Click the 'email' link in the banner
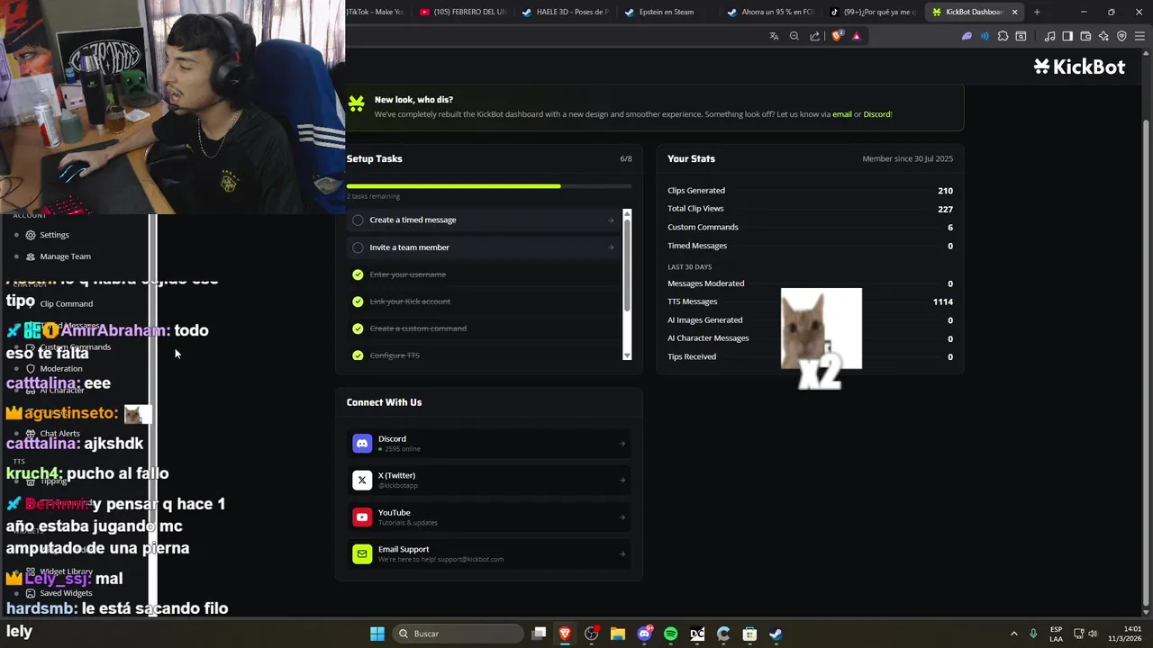This screenshot has width=1153, height=648. pos(842,114)
